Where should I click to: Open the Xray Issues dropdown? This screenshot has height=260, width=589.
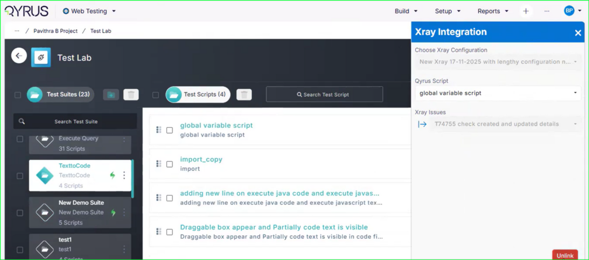click(505, 124)
